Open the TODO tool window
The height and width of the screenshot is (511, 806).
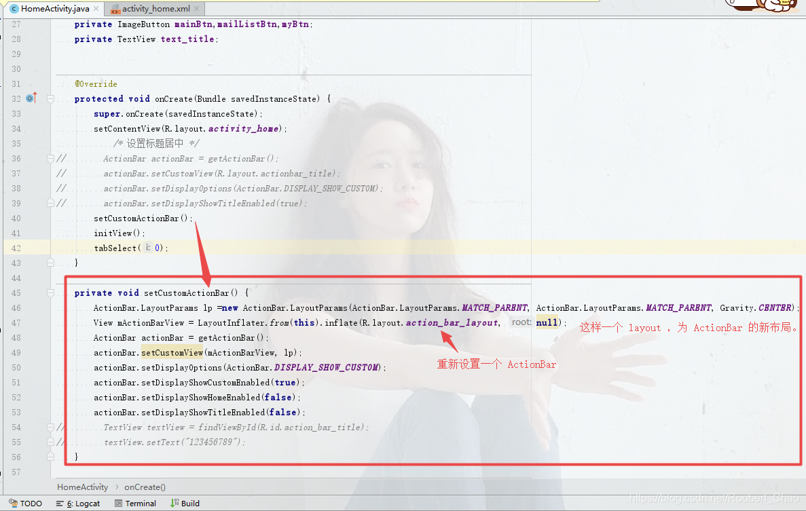(x=25, y=504)
